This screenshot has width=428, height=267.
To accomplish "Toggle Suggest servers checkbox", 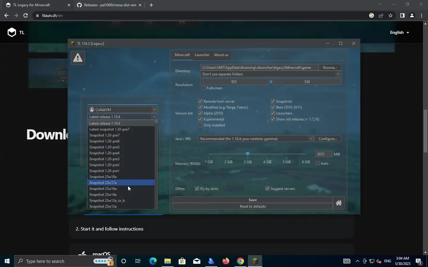I will (267, 188).
